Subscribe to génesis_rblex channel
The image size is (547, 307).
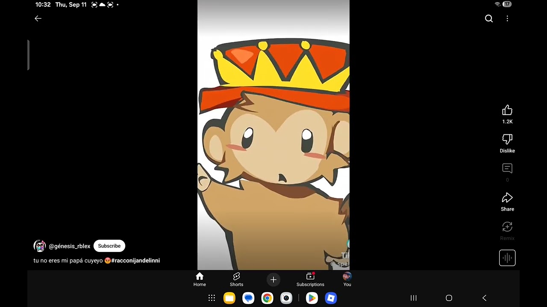[109, 246]
